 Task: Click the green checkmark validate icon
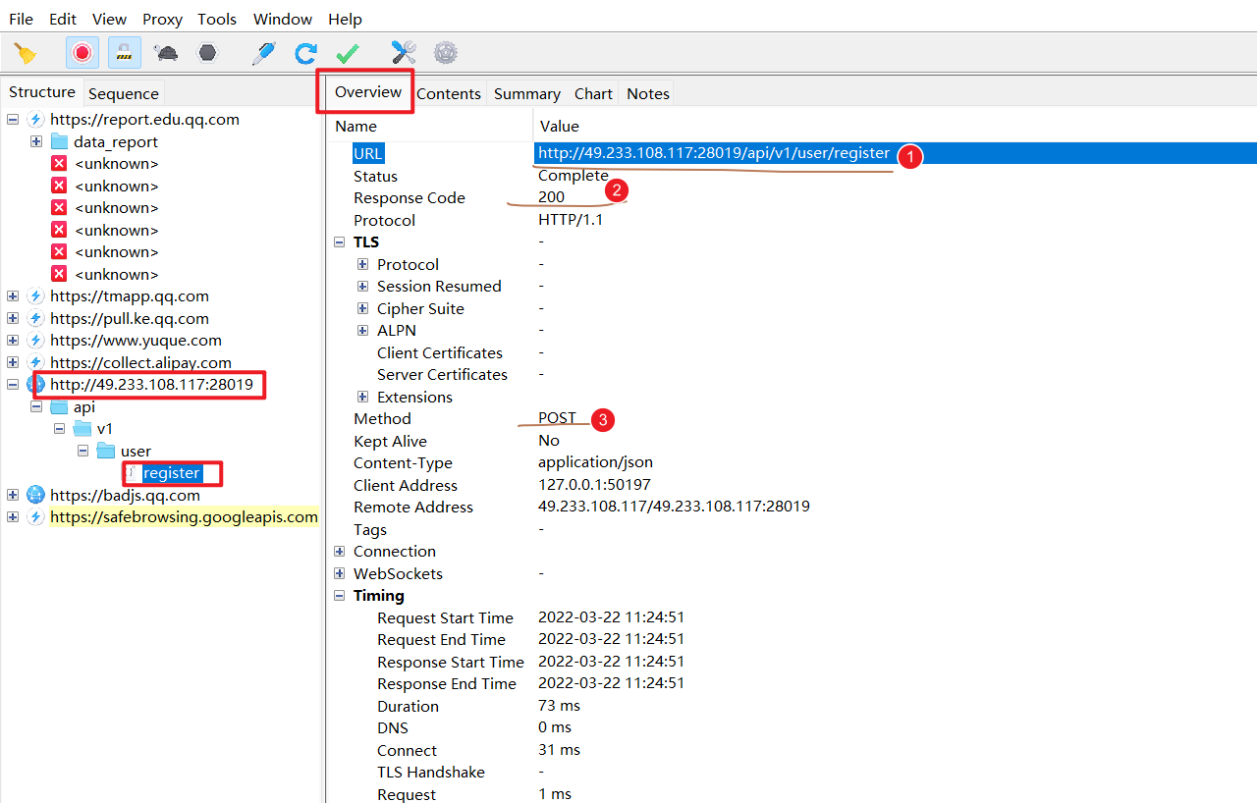pyautogui.click(x=347, y=53)
